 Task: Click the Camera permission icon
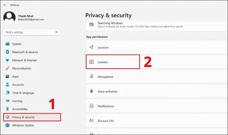(92, 62)
